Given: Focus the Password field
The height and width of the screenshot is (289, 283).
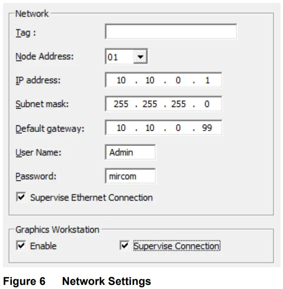Looking at the screenshot, I should (130, 176).
